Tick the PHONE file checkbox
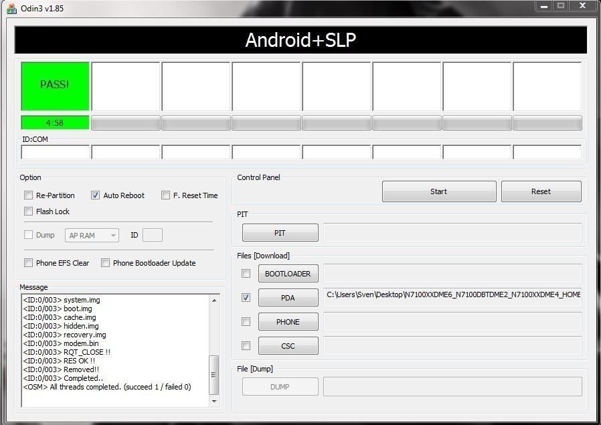The height and width of the screenshot is (425, 601). [246, 321]
